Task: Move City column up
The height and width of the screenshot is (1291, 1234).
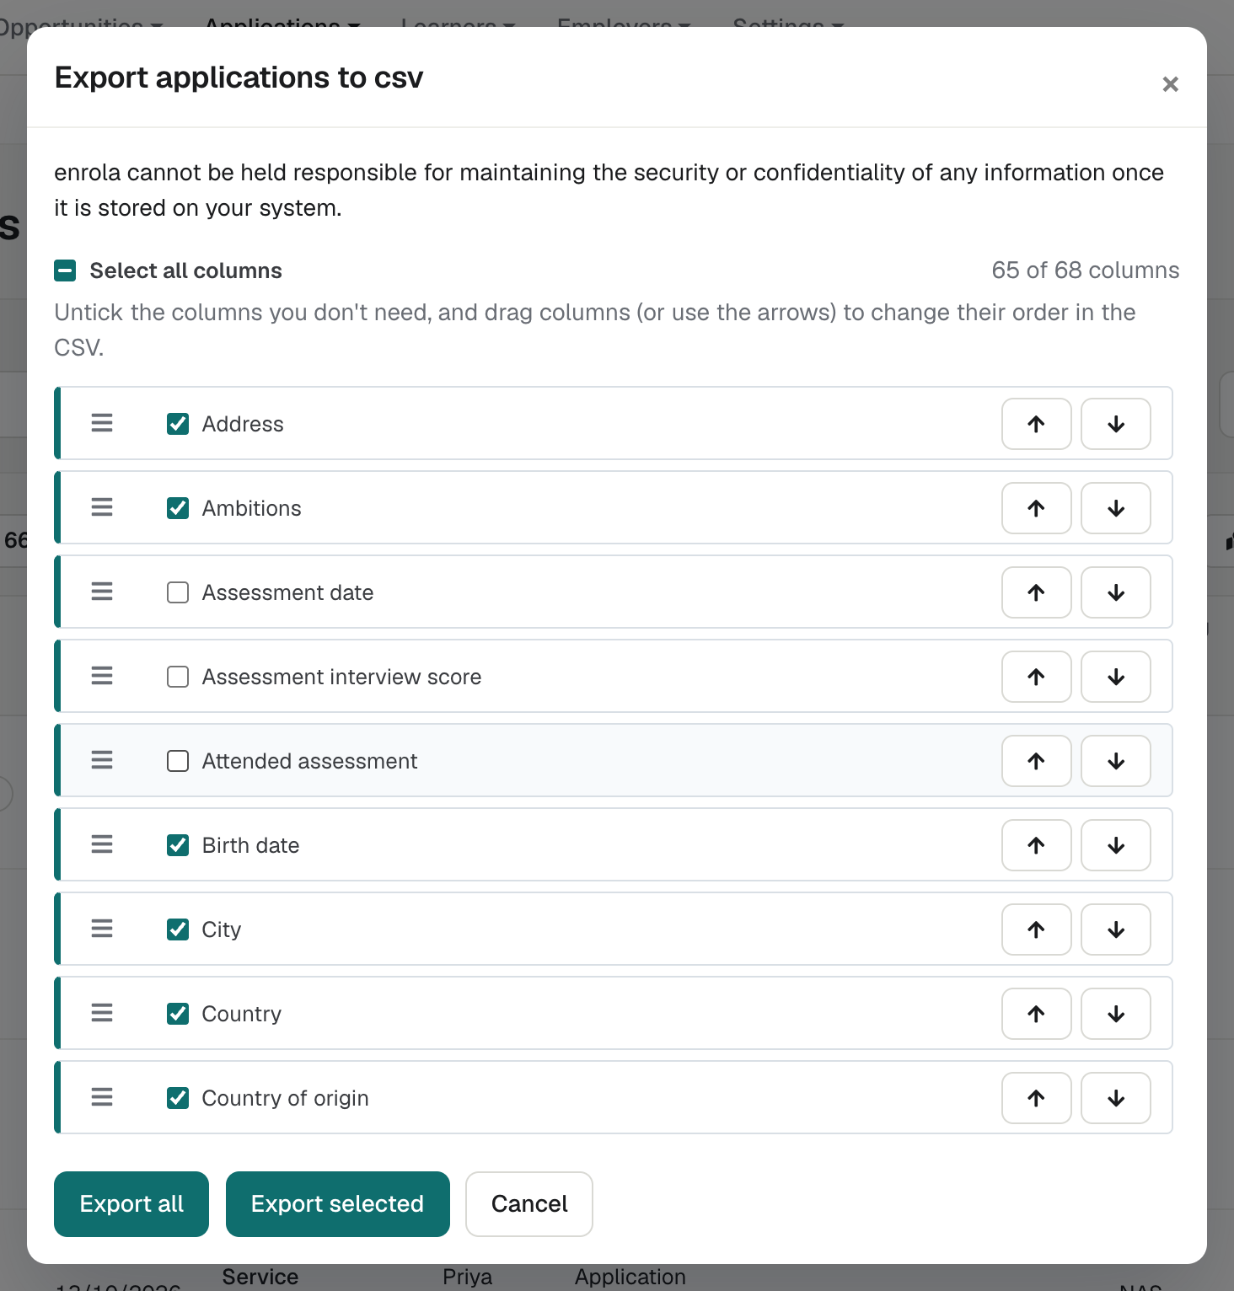Action: 1036,929
